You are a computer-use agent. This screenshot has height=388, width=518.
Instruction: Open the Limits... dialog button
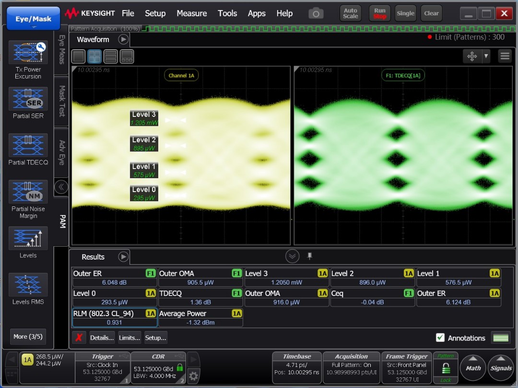coord(129,338)
